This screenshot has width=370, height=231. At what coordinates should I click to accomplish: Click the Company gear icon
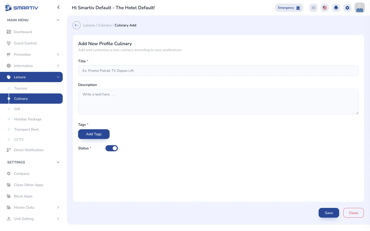(x=9, y=174)
